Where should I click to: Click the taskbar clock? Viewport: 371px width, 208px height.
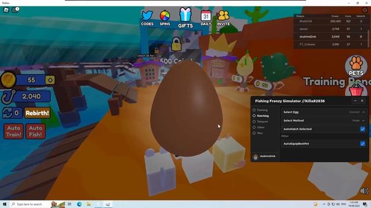click(x=354, y=204)
